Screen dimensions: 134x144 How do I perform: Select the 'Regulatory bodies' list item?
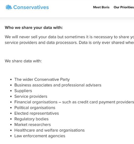point(31,119)
